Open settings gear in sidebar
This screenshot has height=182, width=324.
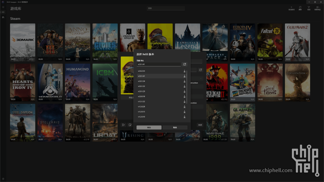tap(3, 179)
